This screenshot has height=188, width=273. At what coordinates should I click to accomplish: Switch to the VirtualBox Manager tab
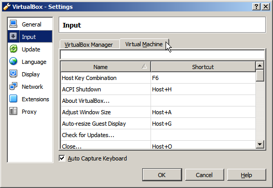[x=88, y=45]
